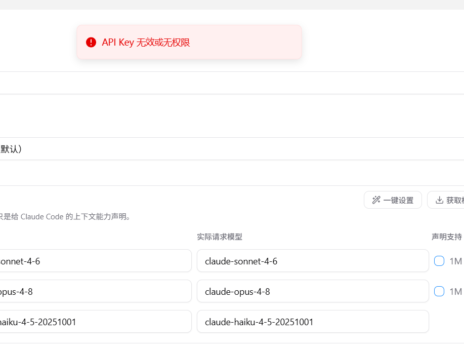Click the left opus-4-8 model field
Screen dimensions: 464x350
(96, 291)
